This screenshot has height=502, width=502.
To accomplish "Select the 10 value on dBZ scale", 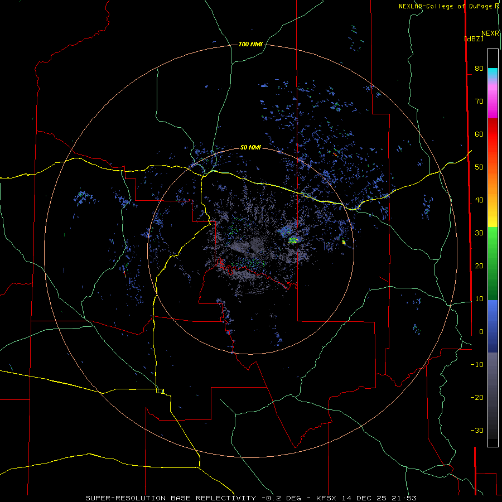I will pos(479,299).
